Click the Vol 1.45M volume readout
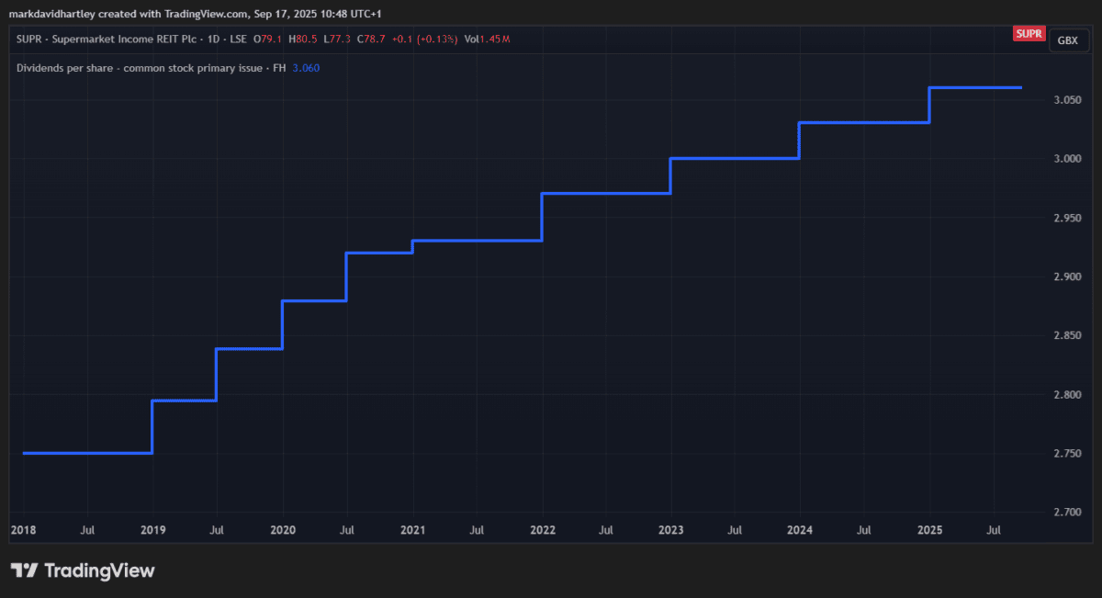This screenshot has width=1102, height=598. pyautogui.click(x=487, y=39)
